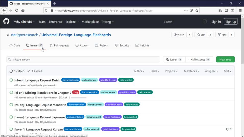Image resolution: width=244 pixels, height=137 pixels.
Task: Show the 16 Open issues filter
Action: [x=17, y=71]
